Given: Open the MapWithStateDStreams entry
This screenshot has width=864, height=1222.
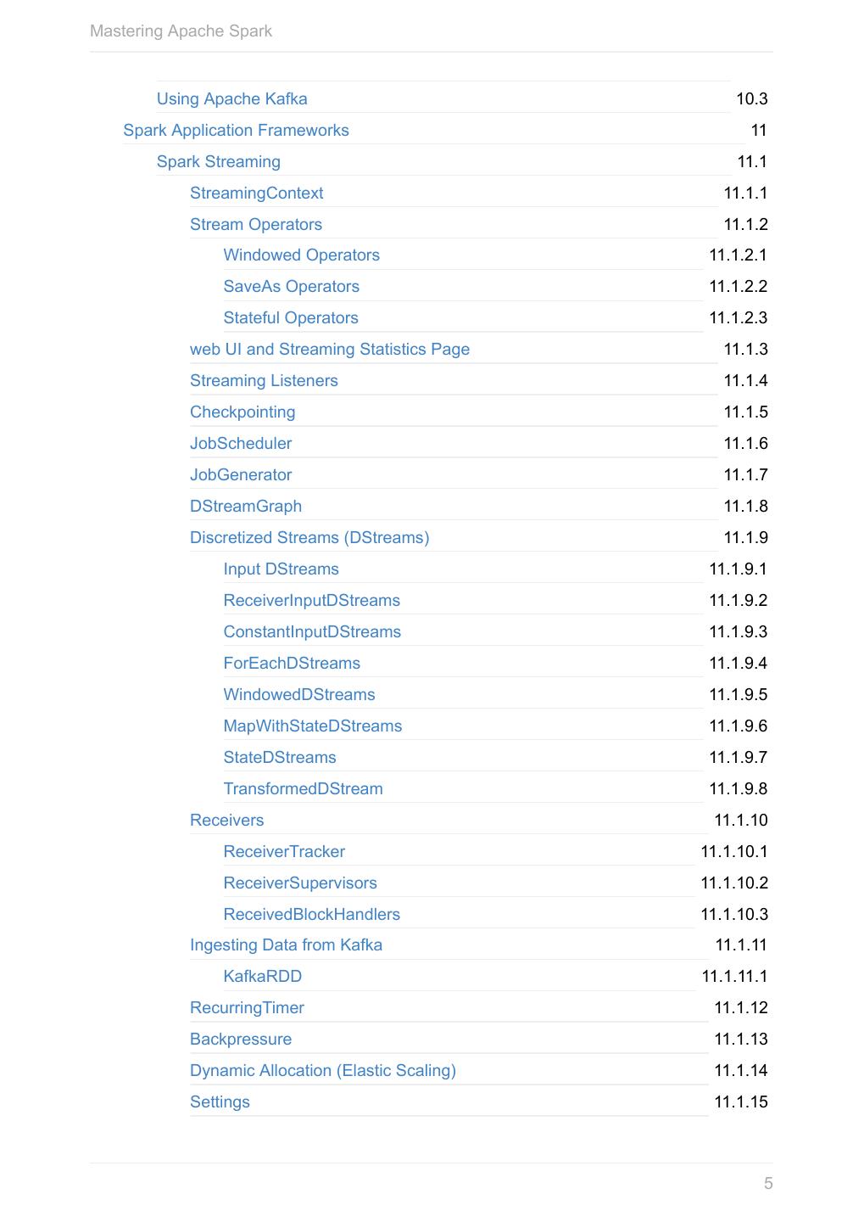Looking at the screenshot, I should 312,726.
